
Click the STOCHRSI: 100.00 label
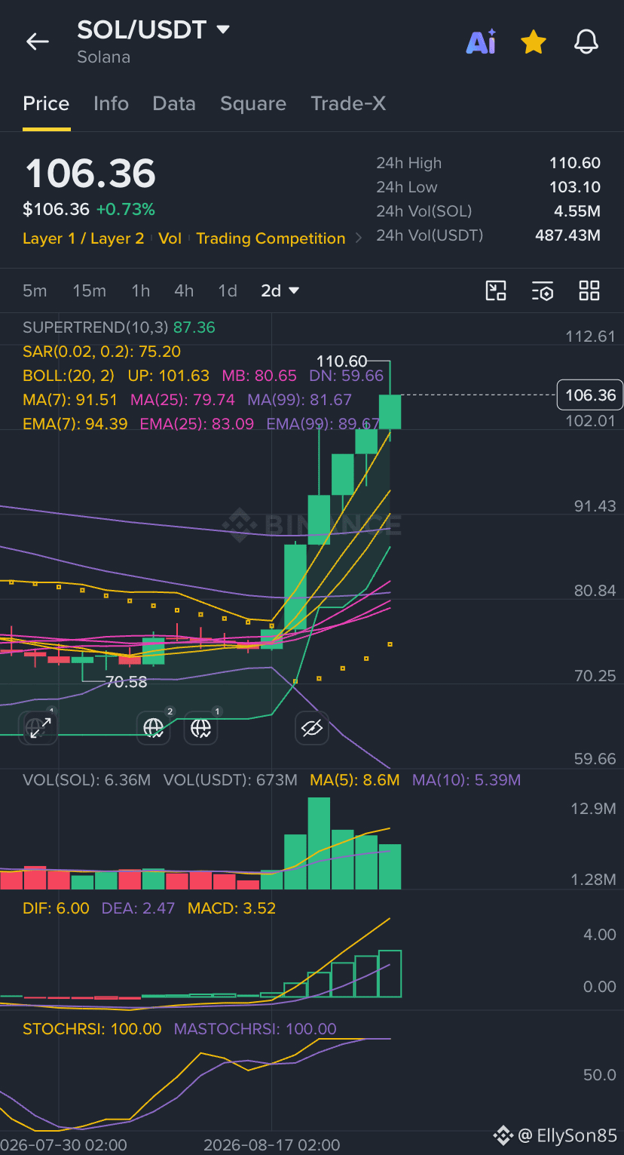pyautogui.click(x=92, y=1029)
